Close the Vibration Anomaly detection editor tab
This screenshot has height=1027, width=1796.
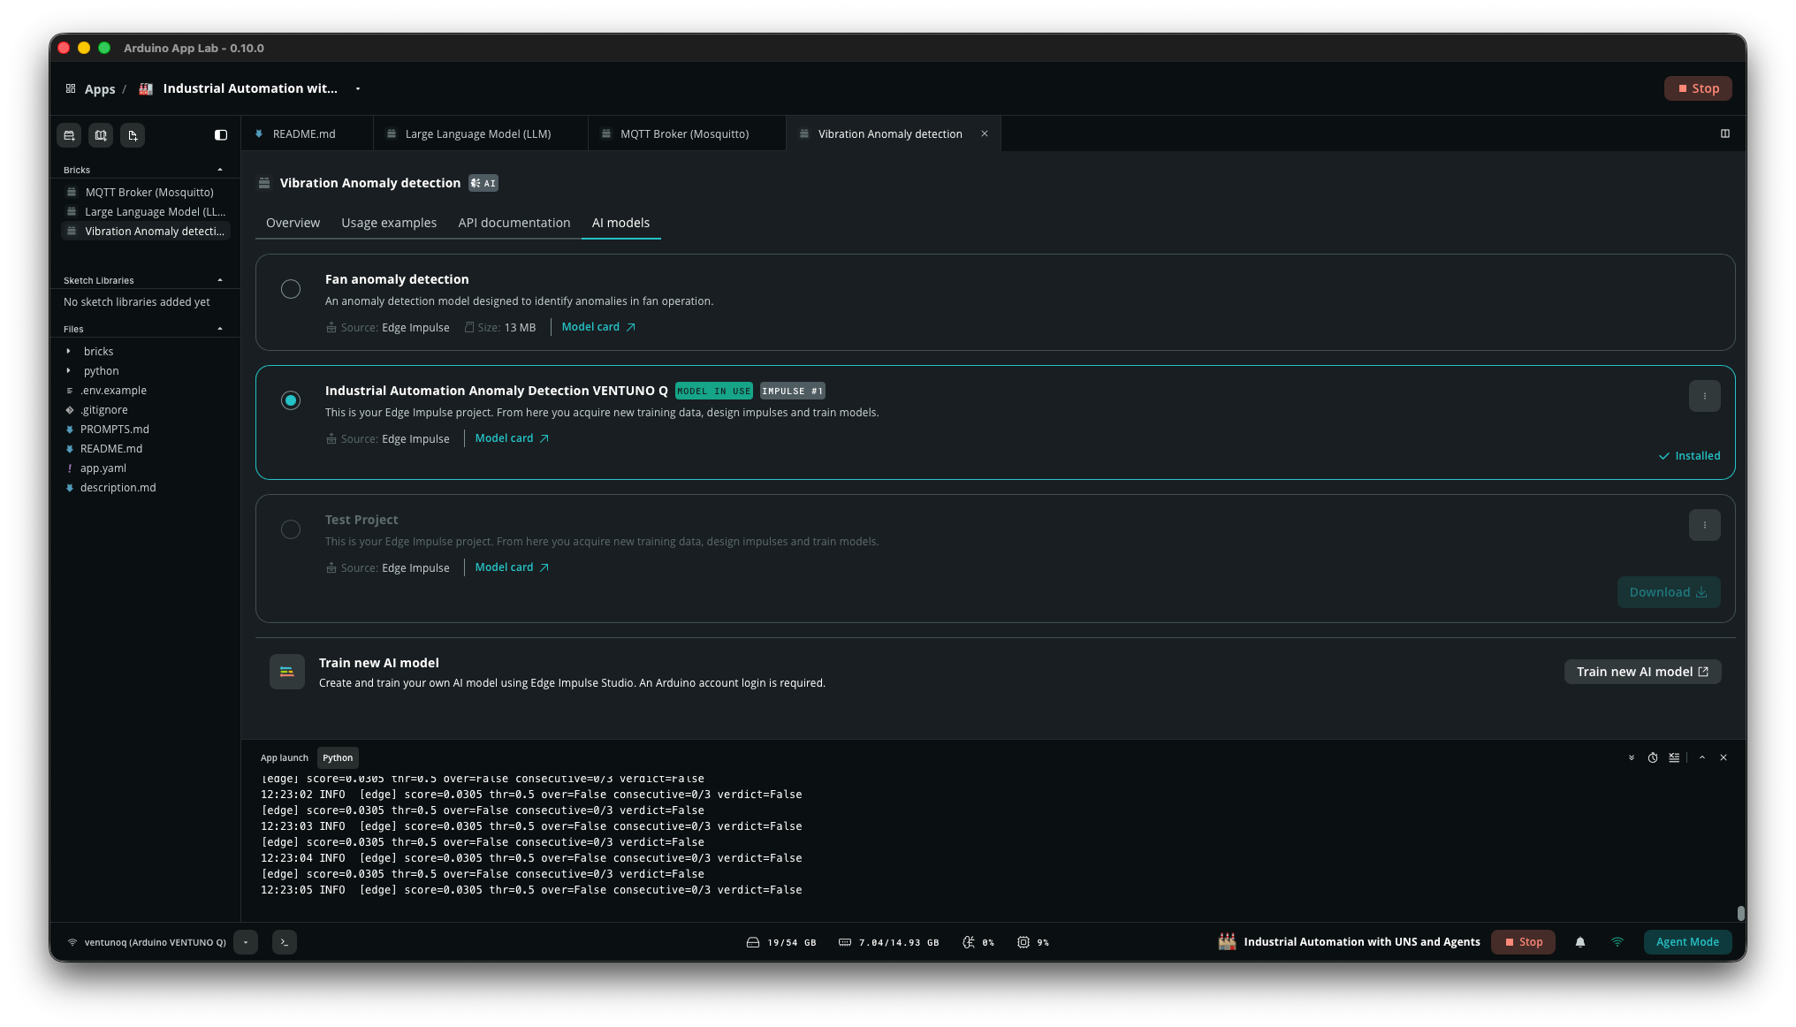tap(985, 133)
